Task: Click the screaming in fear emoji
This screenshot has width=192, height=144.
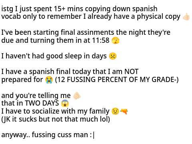Action: coord(65,103)
